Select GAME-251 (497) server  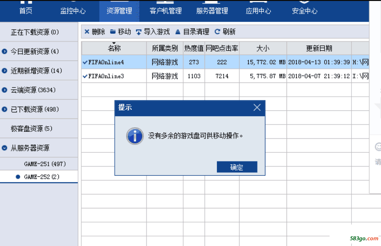39,164
